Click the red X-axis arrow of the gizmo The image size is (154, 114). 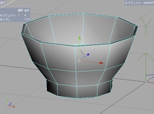(101, 63)
